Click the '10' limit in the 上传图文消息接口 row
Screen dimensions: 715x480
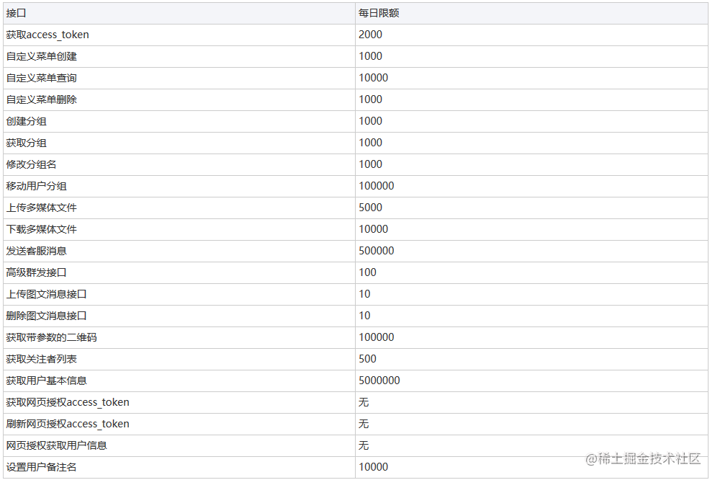coord(364,294)
